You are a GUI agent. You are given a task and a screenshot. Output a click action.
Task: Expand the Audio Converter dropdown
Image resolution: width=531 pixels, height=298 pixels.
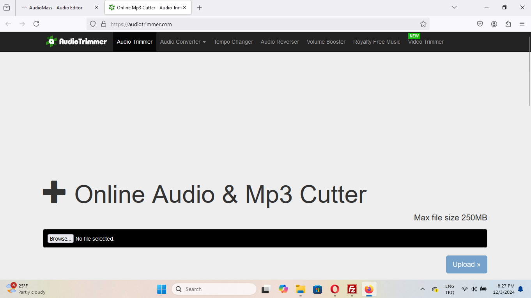click(x=182, y=42)
